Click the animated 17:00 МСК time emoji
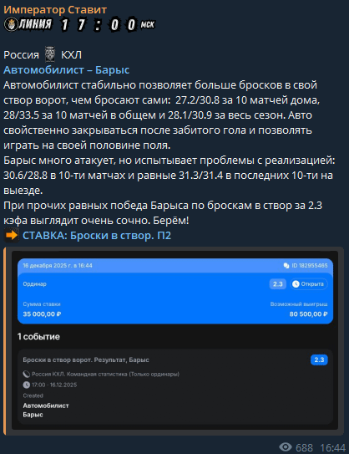This screenshot has height=454, width=349. 108,24
